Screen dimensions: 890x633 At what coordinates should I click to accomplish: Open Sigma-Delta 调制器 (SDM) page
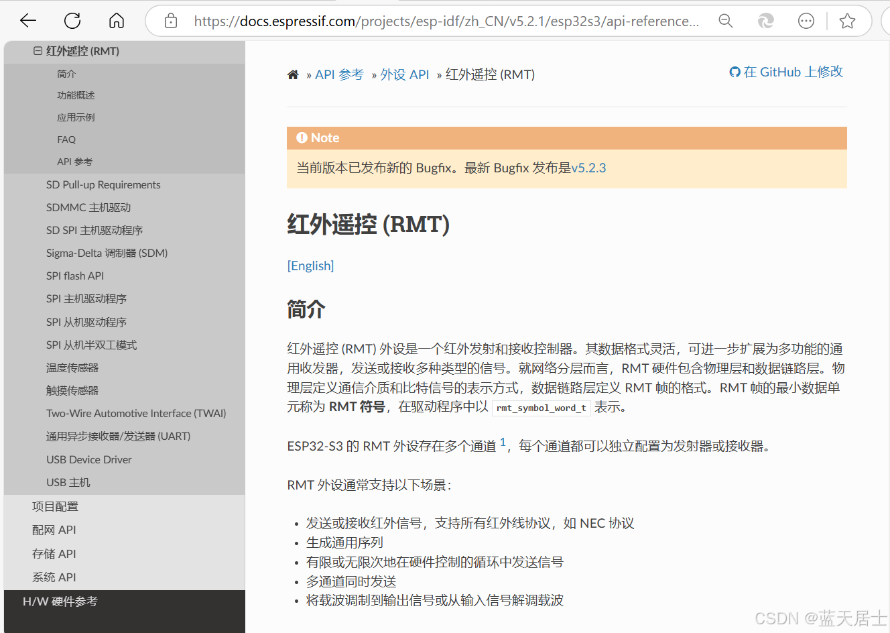pos(107,253)
